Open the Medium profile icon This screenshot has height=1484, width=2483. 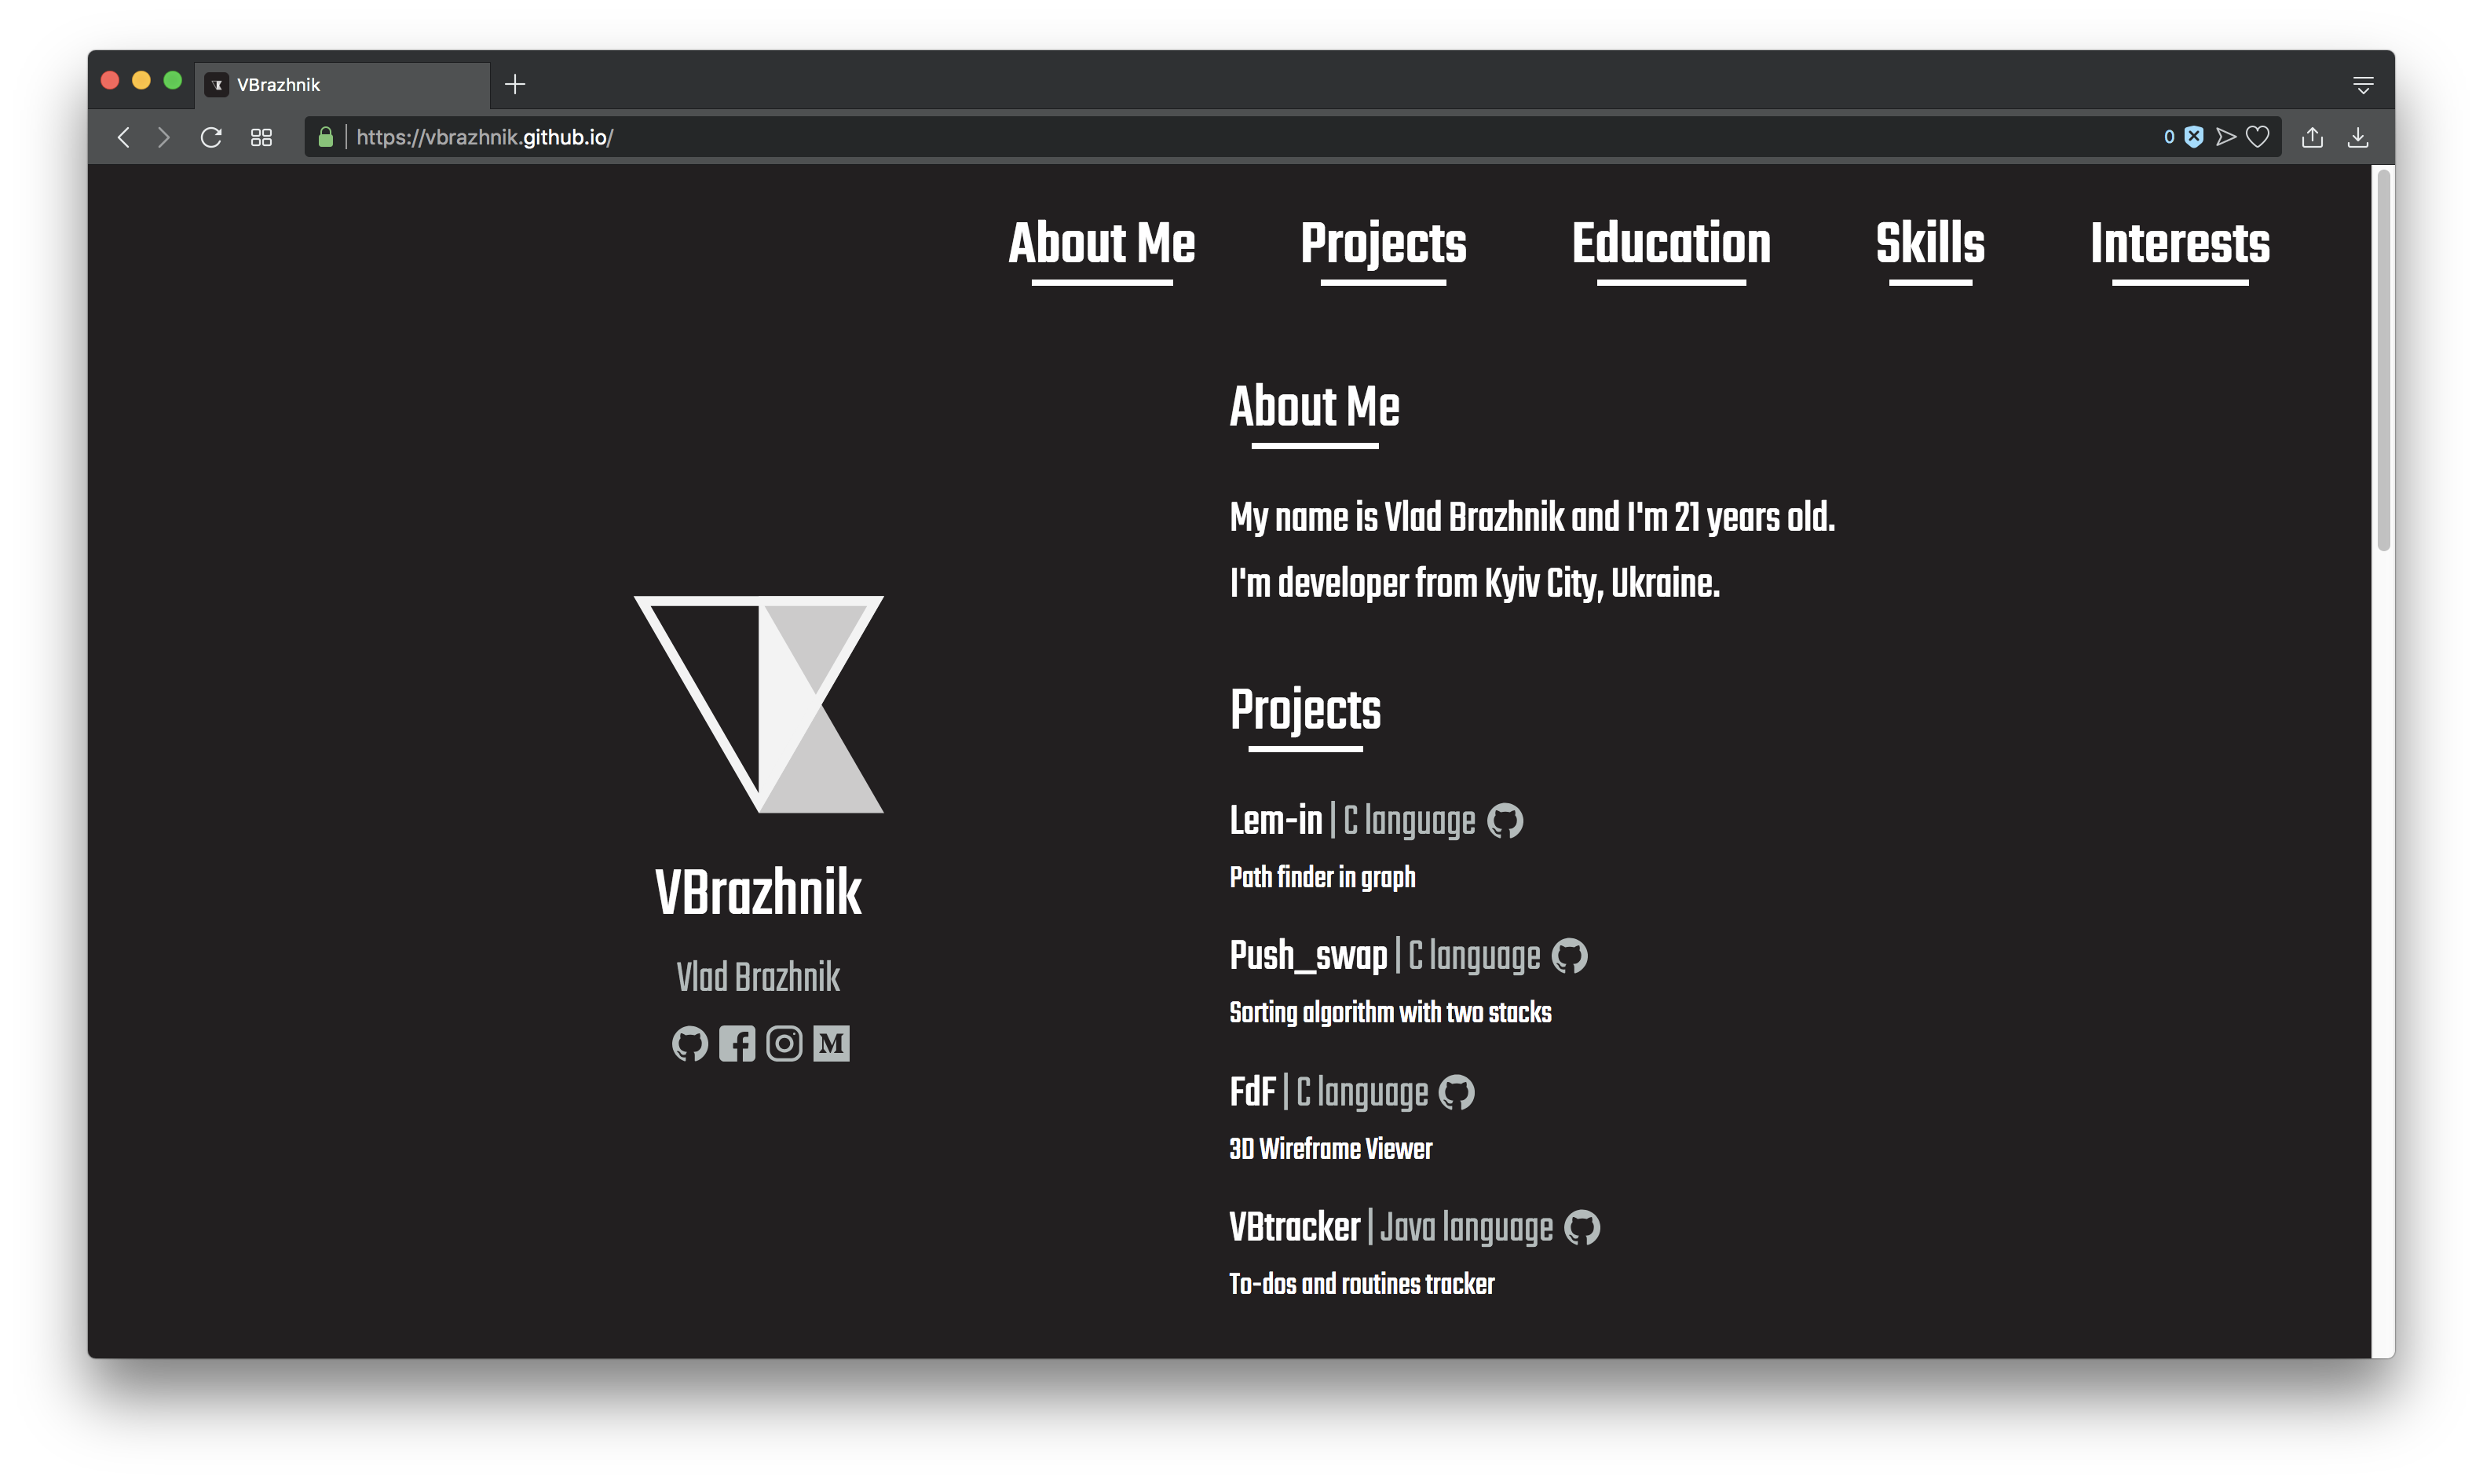(831, 1044)
